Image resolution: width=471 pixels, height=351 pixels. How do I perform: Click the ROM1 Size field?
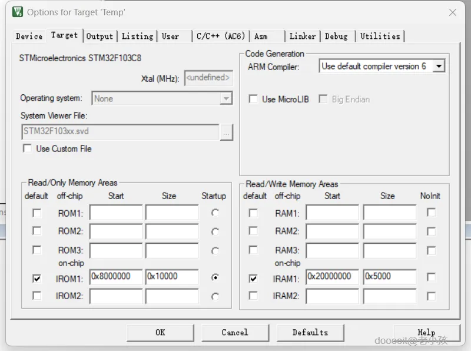(172, 213)
